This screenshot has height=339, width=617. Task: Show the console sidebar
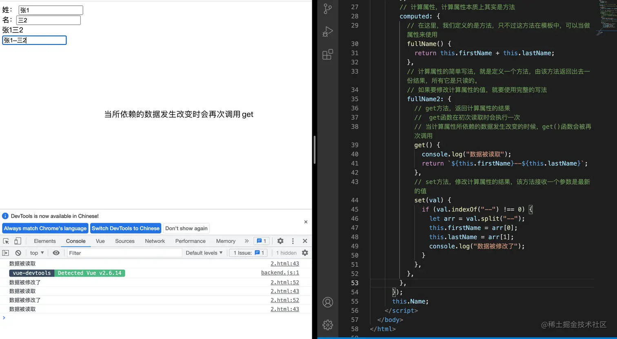6,253
